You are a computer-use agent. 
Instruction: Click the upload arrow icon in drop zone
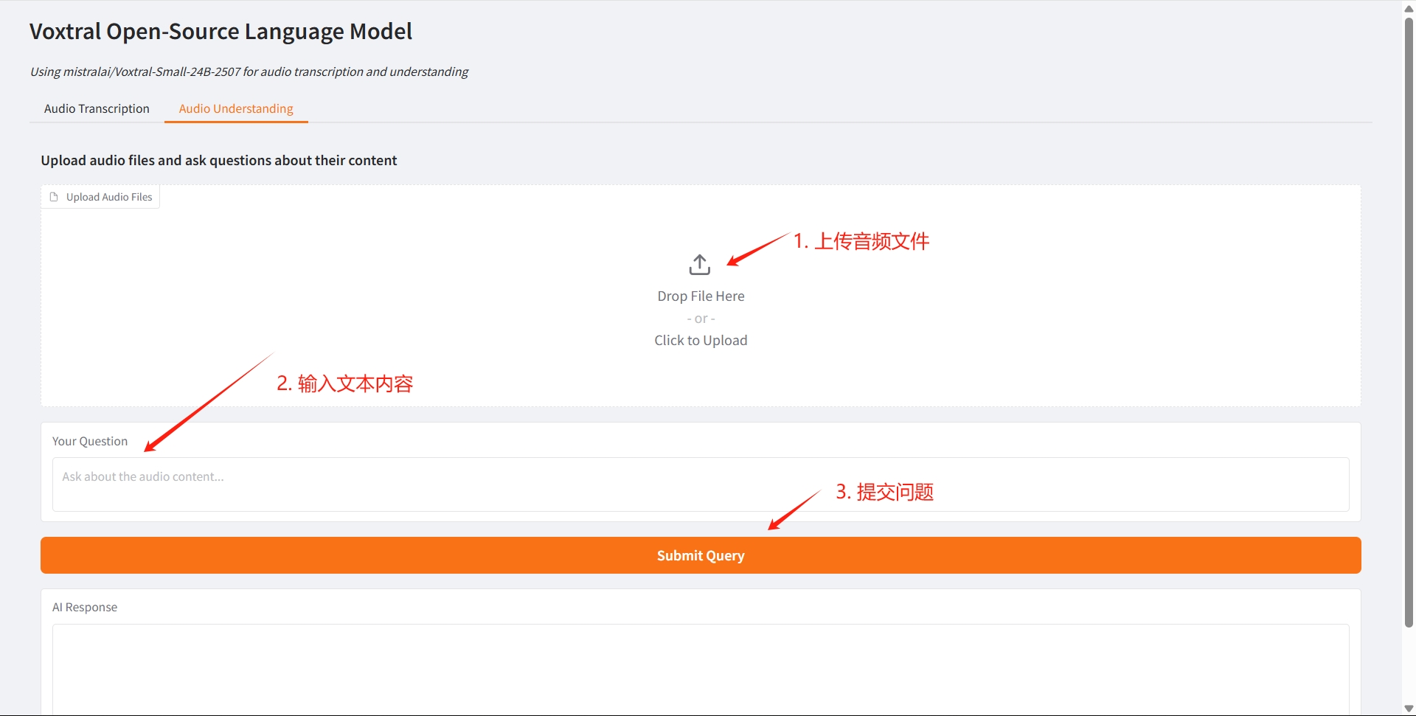click(700, 265)
